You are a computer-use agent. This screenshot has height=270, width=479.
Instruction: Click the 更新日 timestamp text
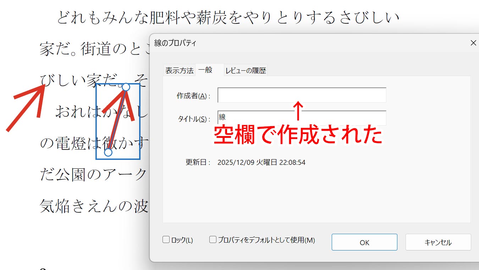click(x=261, y=163)
